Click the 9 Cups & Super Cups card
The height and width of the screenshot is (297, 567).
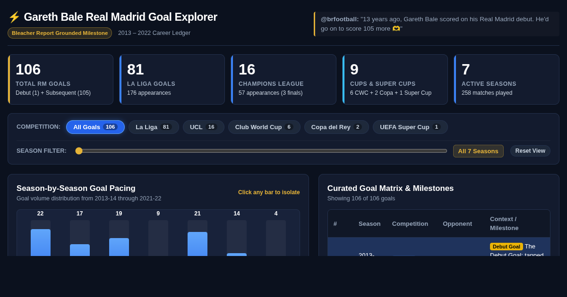tap(395, 79)
